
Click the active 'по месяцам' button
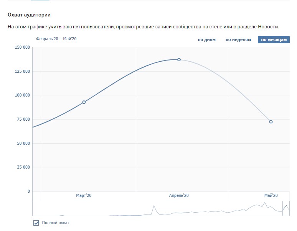click(274, 40)
